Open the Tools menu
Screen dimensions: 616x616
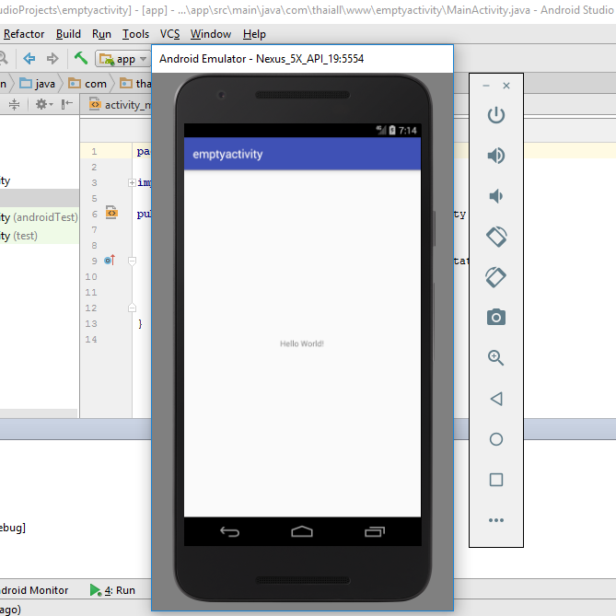point(135,34)
